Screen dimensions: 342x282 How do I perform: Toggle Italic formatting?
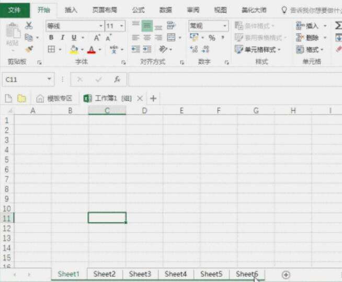[63, 38]
